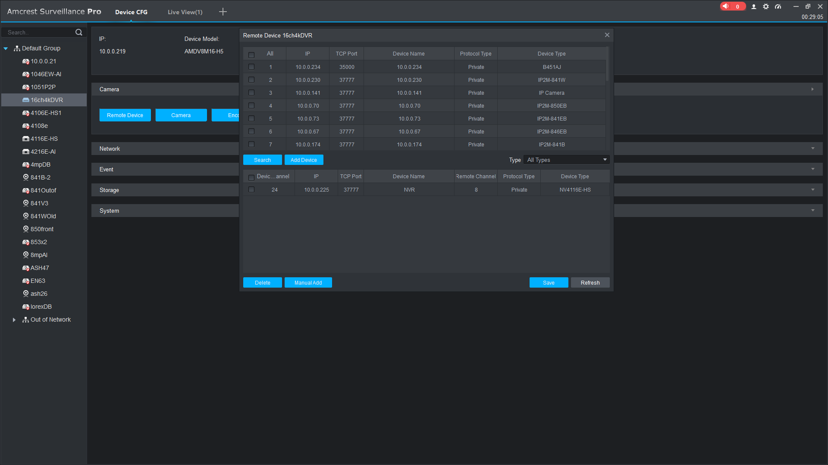Collapse the Default Group tree
The height and width of the screenshot is (465, 828).
(6, 49)
